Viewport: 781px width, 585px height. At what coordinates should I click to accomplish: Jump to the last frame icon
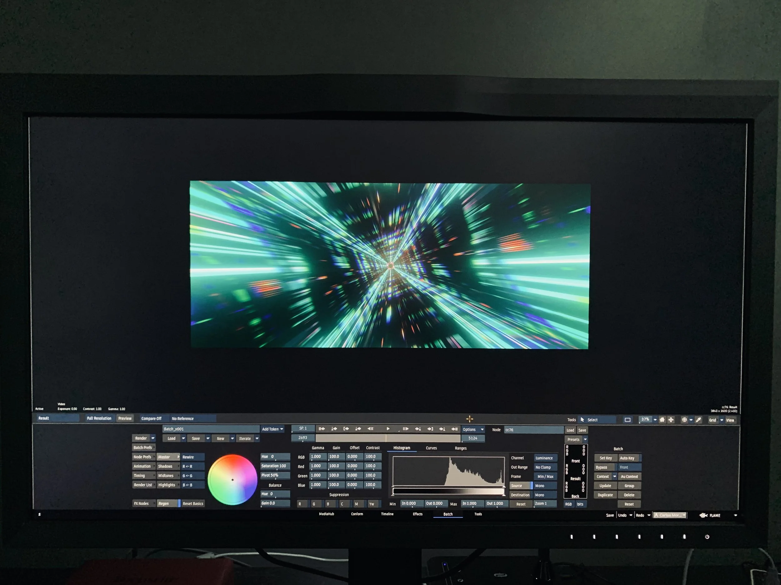[455, 429]
